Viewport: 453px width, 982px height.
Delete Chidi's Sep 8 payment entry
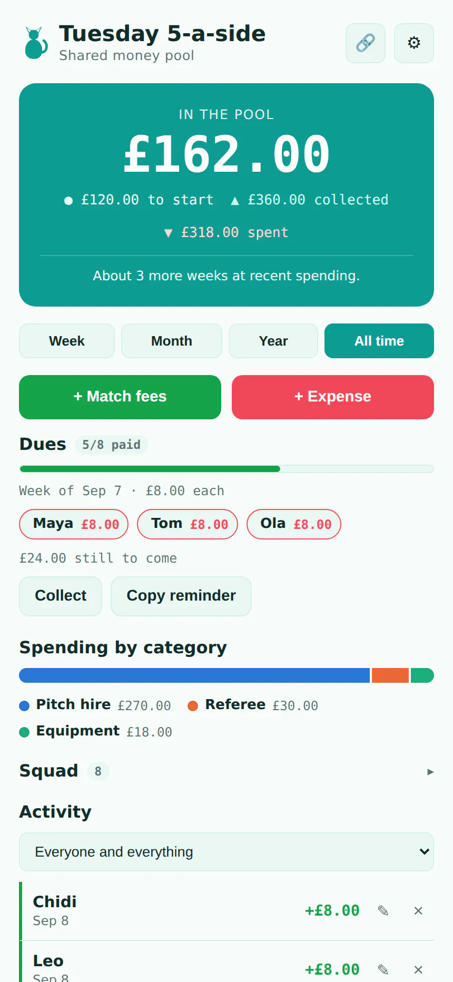(x=418, y=910)
